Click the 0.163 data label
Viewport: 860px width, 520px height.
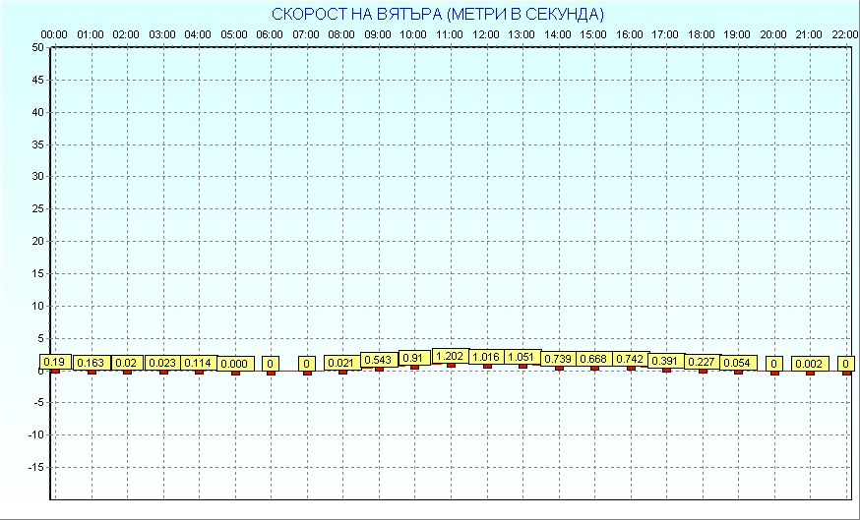(91, 363)
